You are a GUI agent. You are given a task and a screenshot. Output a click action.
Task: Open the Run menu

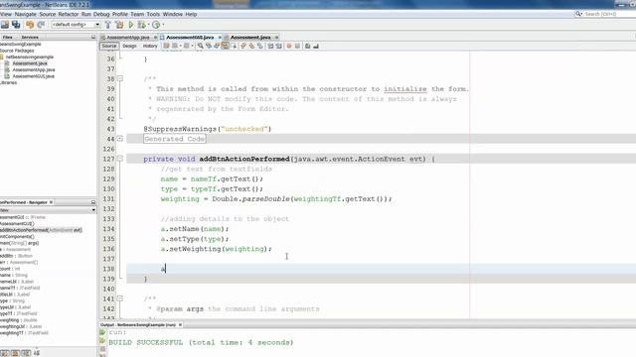[86, 14]
